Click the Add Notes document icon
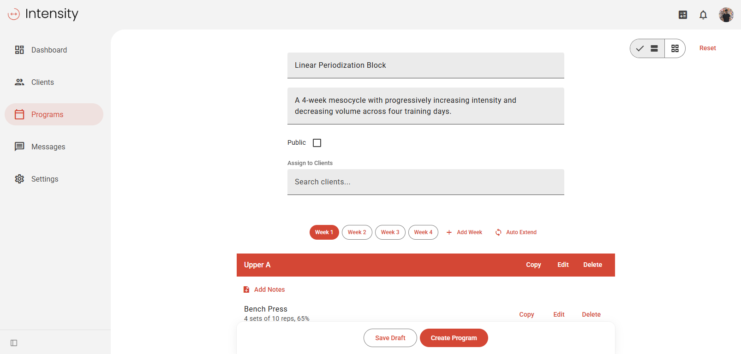741x354 pixels. click(246, 289)
